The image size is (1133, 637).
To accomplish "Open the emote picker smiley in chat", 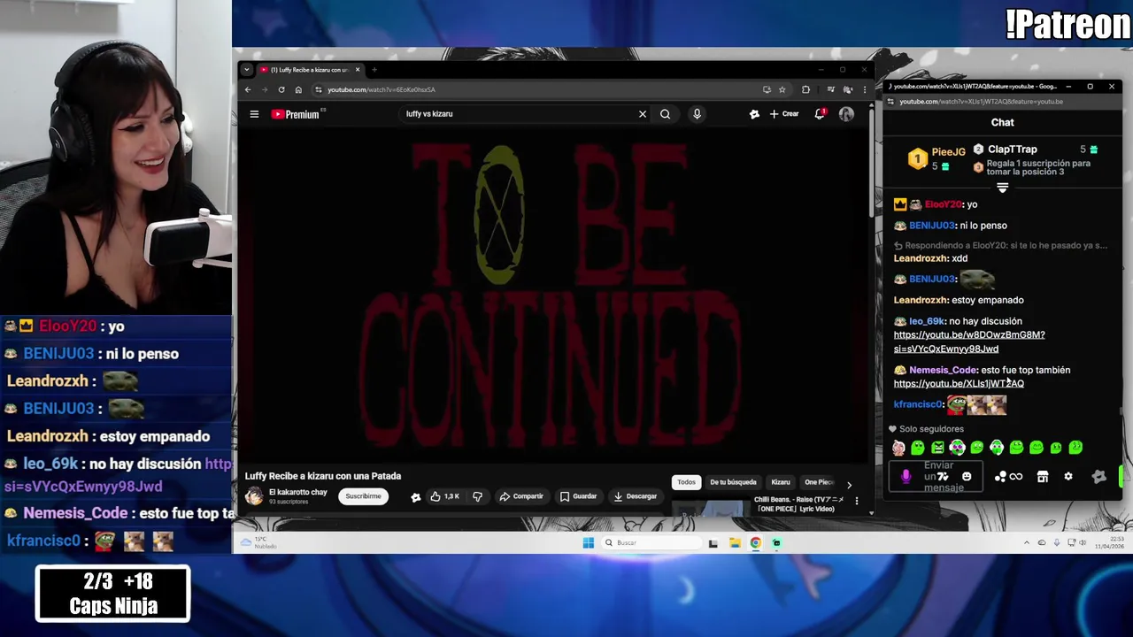I will tap(967, 477).
